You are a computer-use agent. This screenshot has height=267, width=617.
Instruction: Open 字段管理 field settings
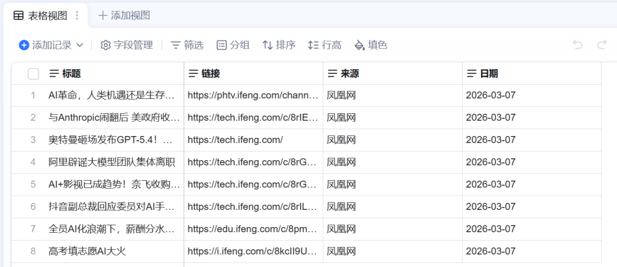[127, 45]
